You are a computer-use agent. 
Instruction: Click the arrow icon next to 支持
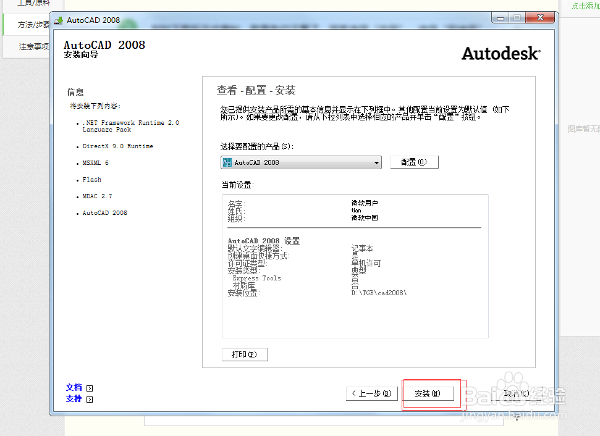(x=90, y=400)
